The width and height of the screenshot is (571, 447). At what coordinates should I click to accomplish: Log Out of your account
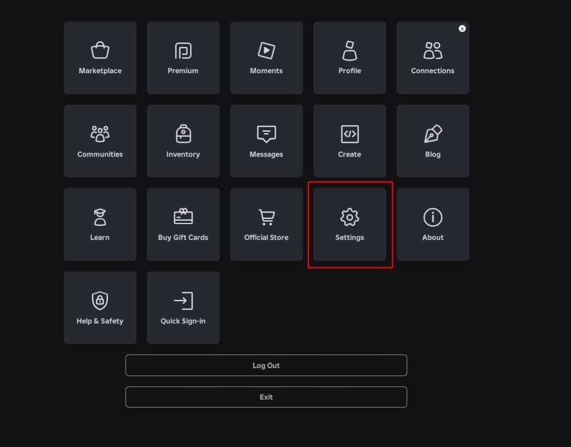(266, 365)
